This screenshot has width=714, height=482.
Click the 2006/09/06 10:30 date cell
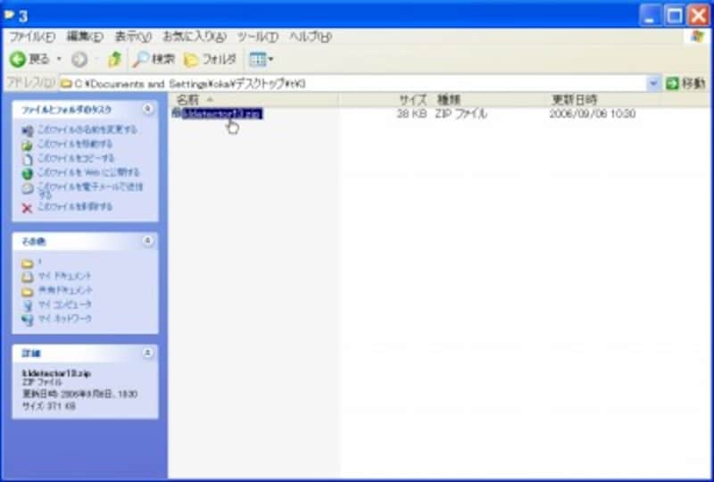tap(592, 114)
